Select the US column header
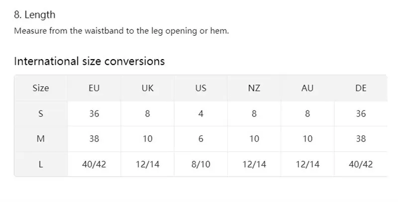398x202 pixels. [x=201, y=88]
